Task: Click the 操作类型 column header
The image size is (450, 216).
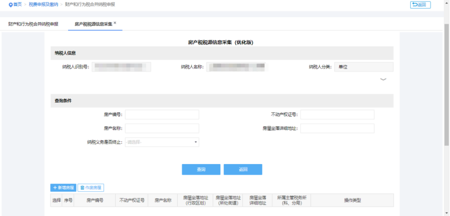Action: [x=352, y=200]
